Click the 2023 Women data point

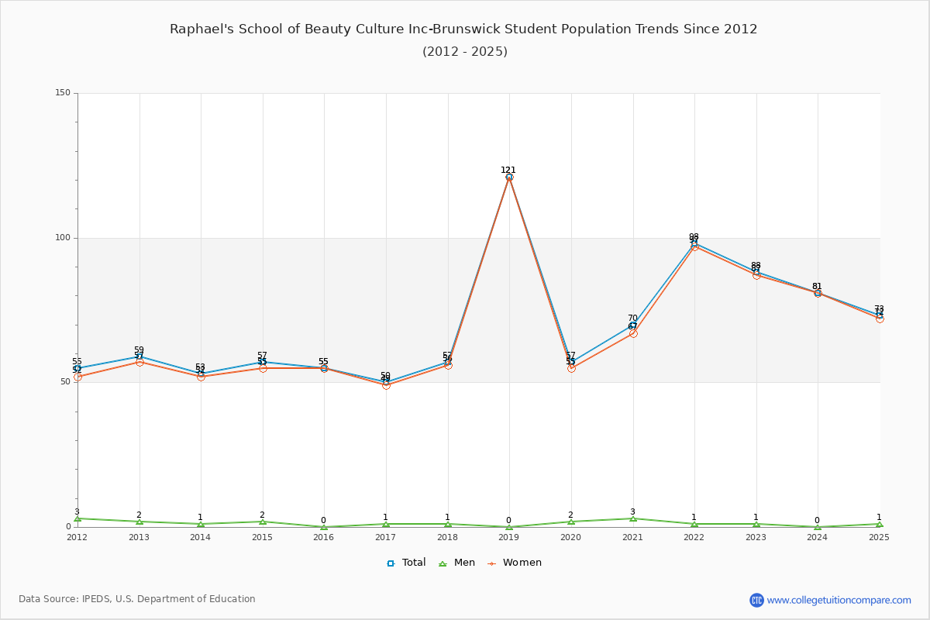coord(756,275)
